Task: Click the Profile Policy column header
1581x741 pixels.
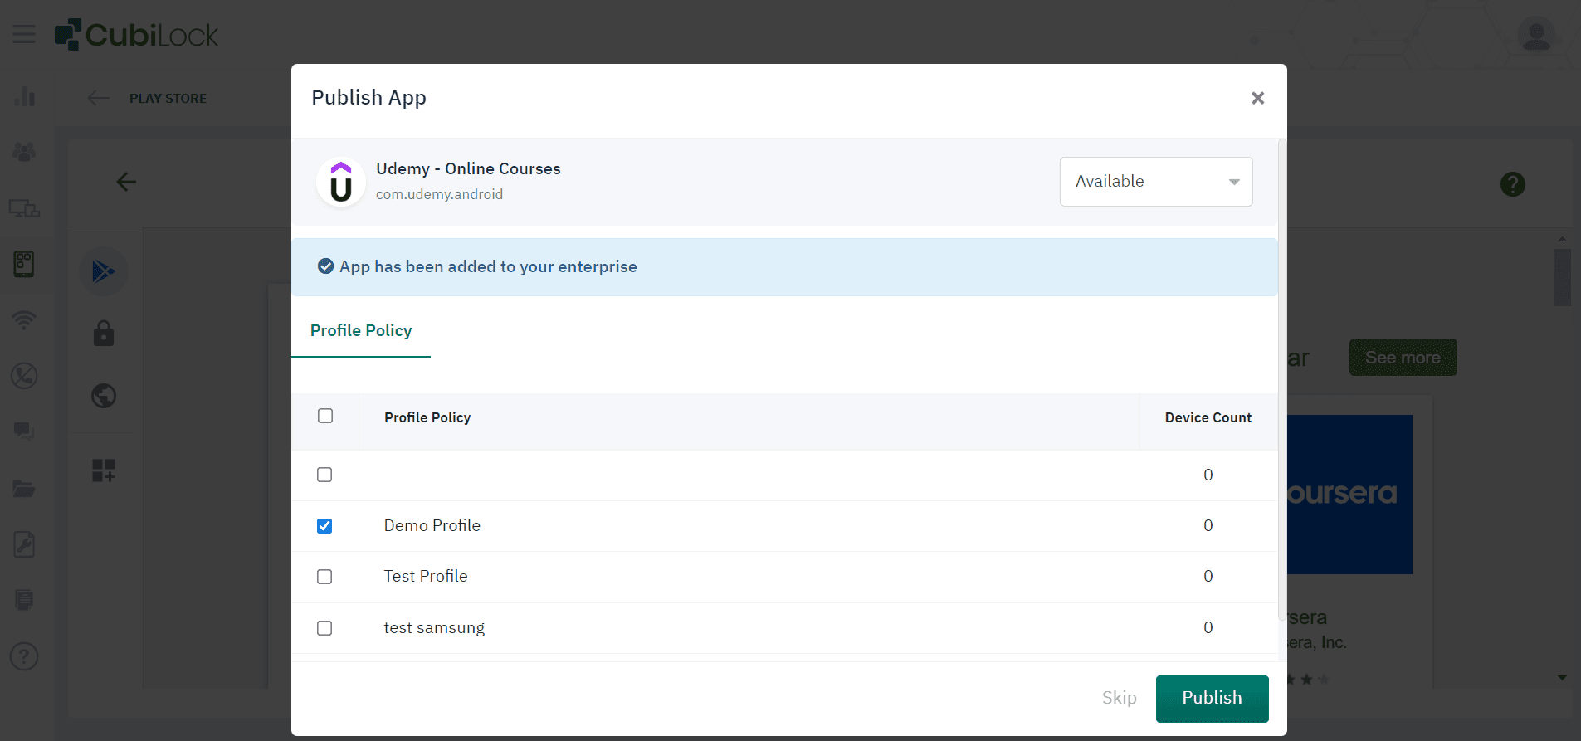Action: coord(427,417)
